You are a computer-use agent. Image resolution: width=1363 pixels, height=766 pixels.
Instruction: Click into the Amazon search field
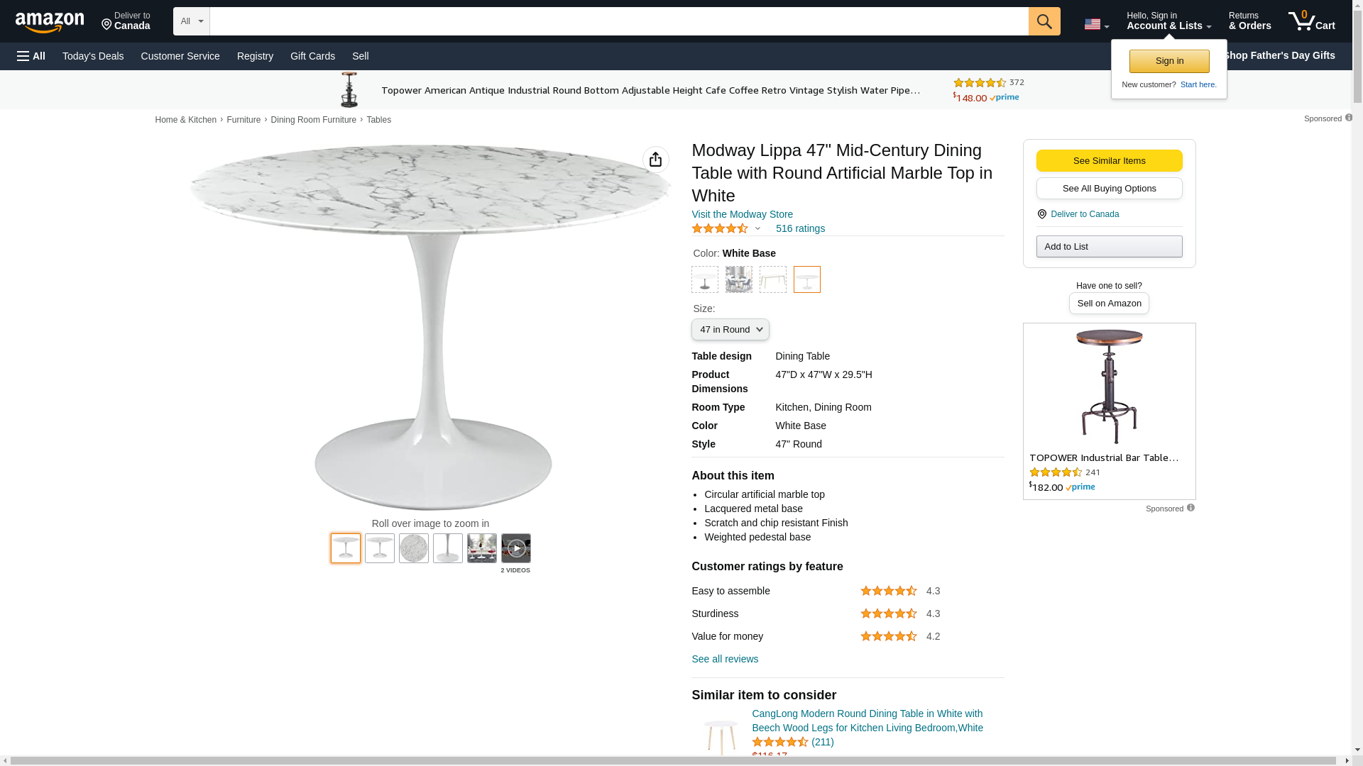(x=618, y=21)
